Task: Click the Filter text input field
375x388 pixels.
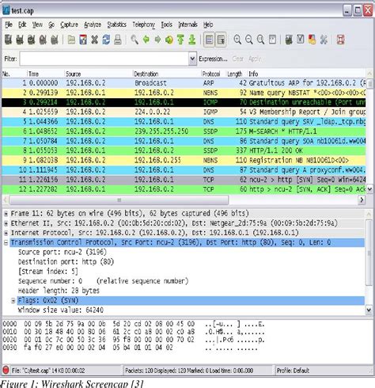Action: (x=104, y=59)
